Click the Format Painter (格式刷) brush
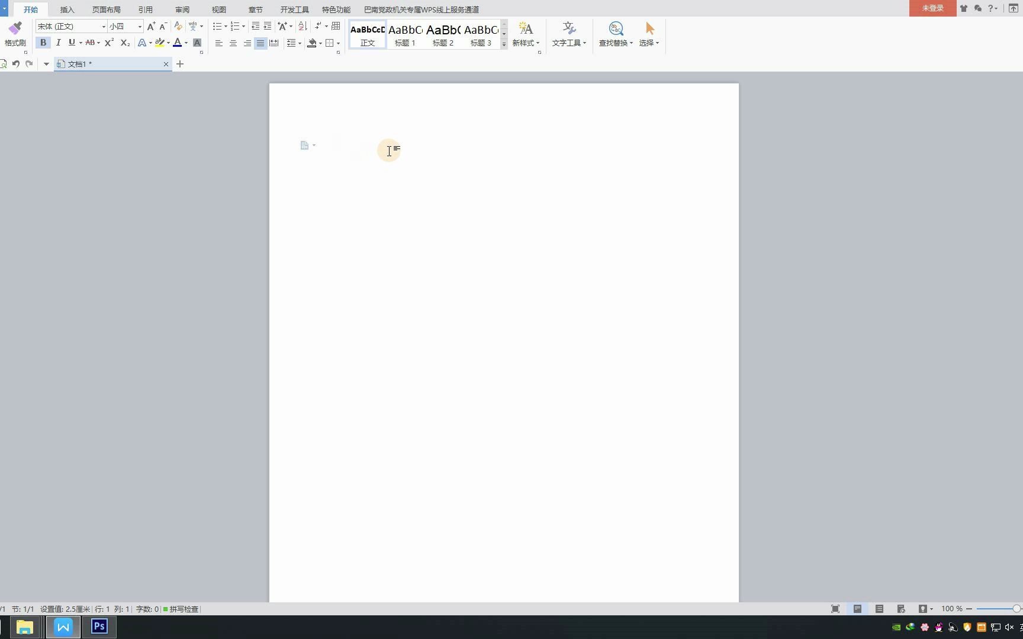The width and height of the screenshot is (1023, 639). 15,34
